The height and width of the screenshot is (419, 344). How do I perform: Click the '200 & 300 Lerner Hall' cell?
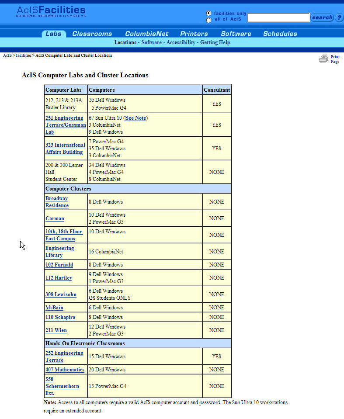[x=66, y=172]
